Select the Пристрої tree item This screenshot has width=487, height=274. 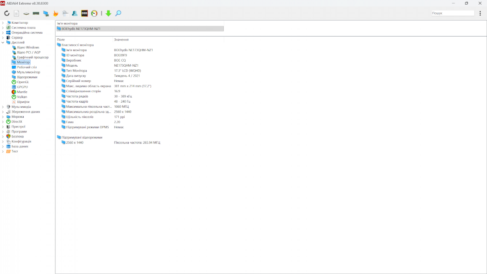tap(18, 126)
